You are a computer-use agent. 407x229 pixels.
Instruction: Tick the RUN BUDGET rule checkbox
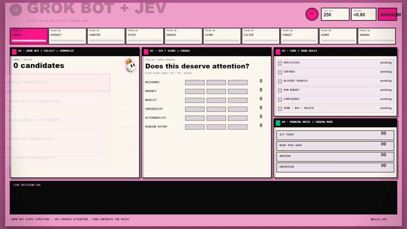(x=280, y=91)
